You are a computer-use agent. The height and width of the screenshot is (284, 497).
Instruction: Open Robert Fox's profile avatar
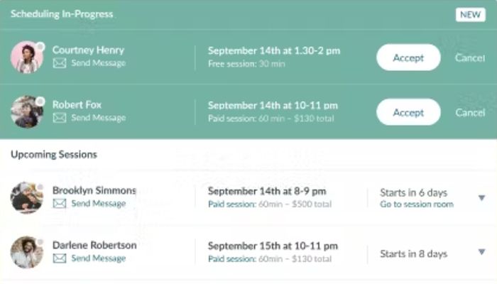tap(27, 111)
